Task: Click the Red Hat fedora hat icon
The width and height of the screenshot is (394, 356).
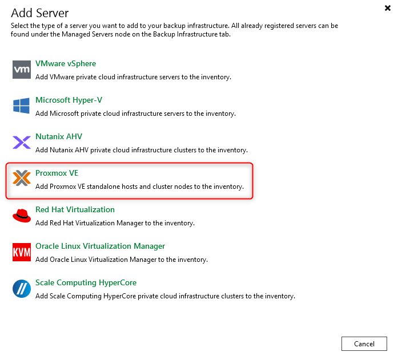Action: (x=22, y=216)
